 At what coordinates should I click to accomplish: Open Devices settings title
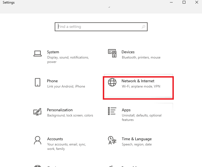click(128, 52)
